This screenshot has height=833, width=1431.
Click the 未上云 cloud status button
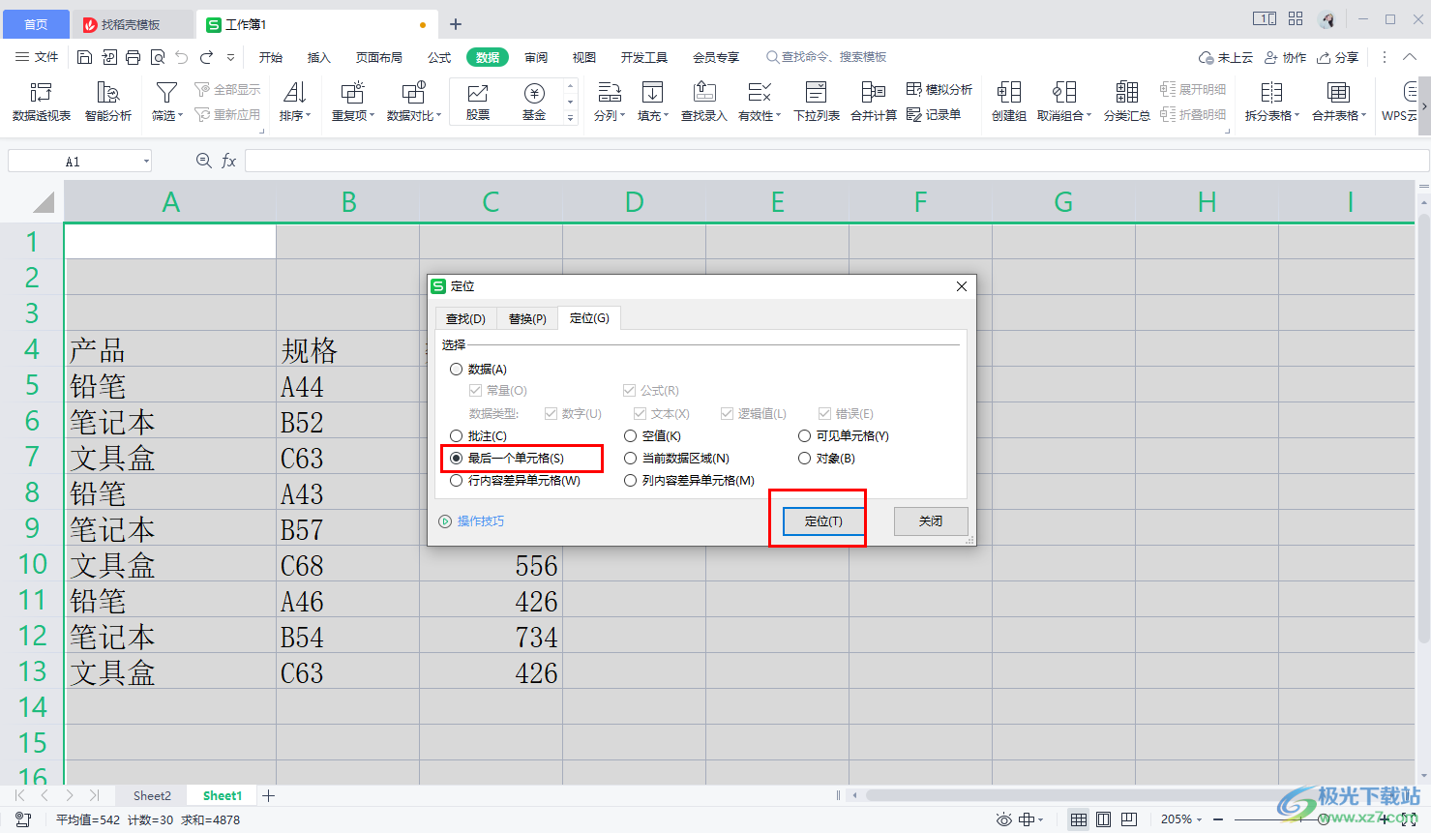click(x=1225, y=57)
